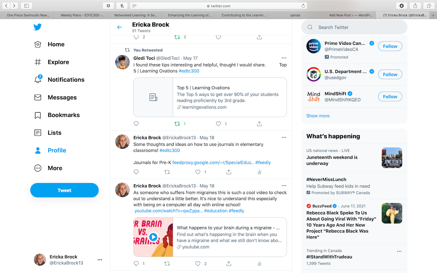
Task: Play the migraine YouTube video thumbnail
Action: [153, 237]
